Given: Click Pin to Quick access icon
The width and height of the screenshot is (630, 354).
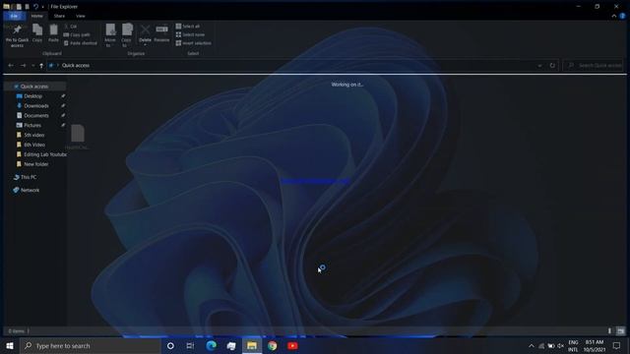Looking at the screenshot, I should pyautogui.click(x=17, y=35).
